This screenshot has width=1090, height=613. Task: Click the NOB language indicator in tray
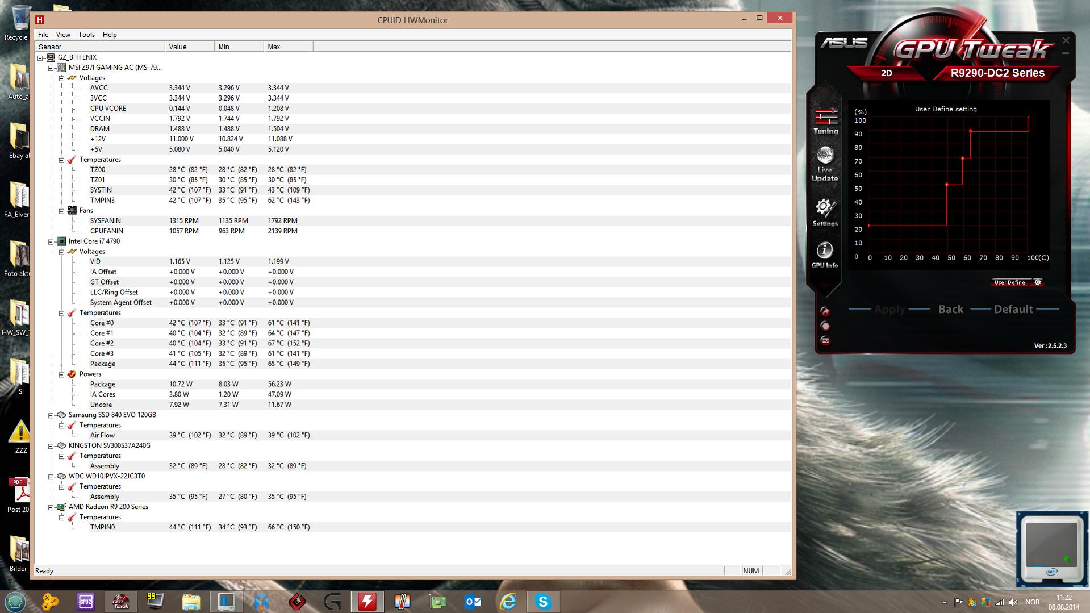tap(1032, 602)
